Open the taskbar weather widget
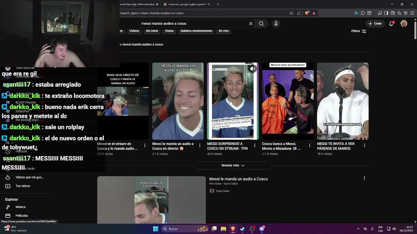The height and width of the screenshot is (234, 417). 15,229
